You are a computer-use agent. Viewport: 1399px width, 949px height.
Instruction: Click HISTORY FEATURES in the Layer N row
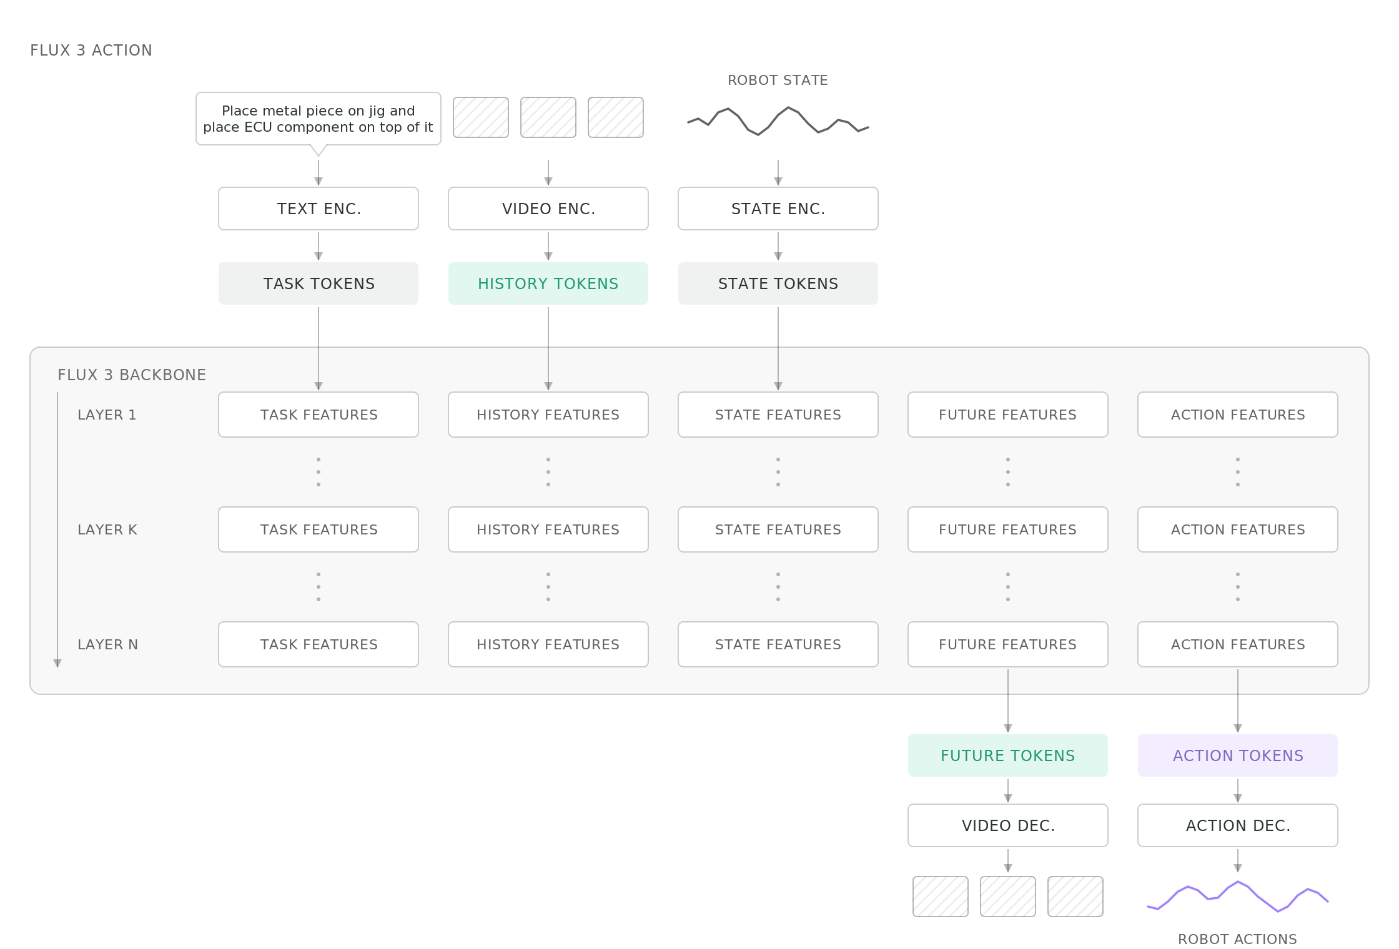click(548, 644)
